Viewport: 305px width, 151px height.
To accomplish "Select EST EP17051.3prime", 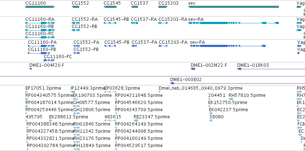I will tap(43, 88).
